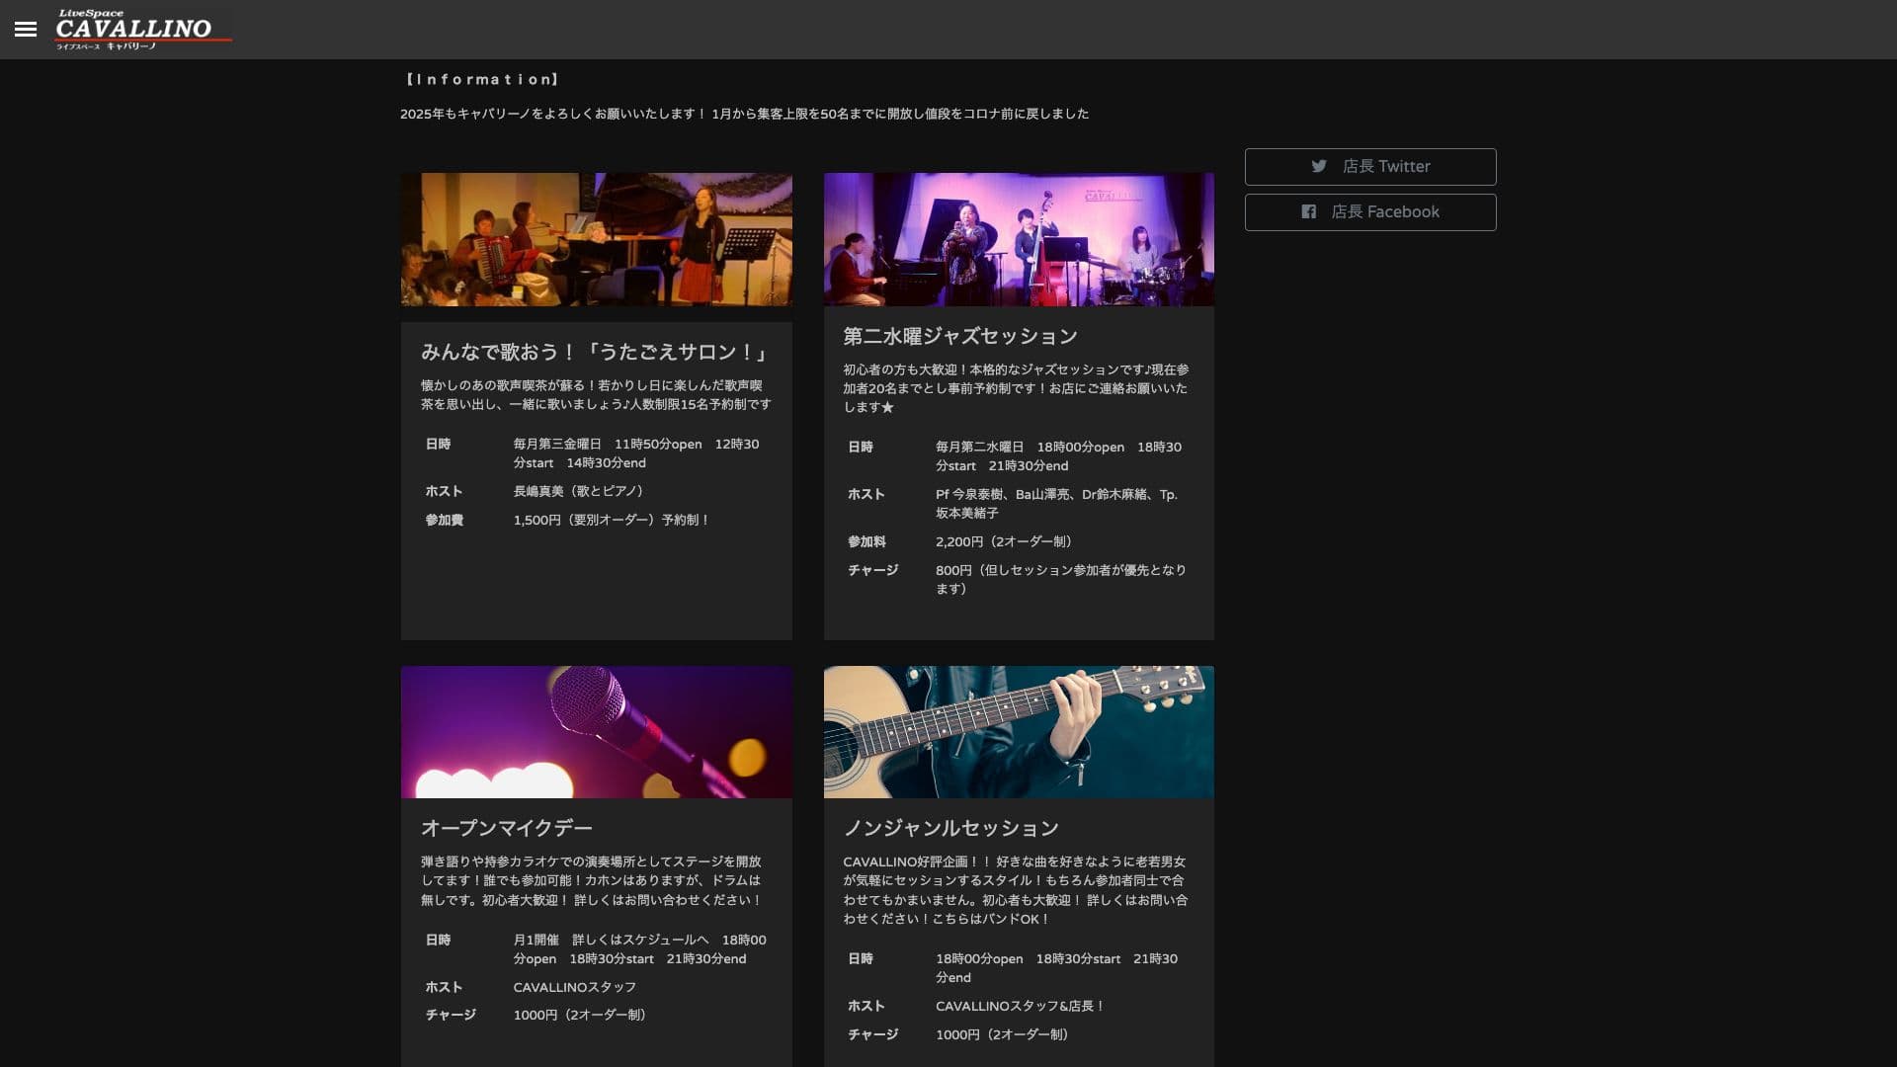The image size is (1897, 1067).
Task: View the accordion performance photo
Action: coord(595,239)
